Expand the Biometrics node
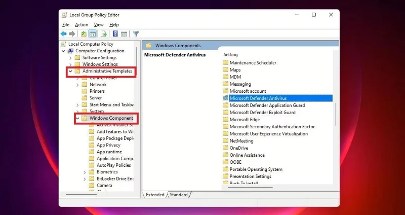Screen dimensions: 405x215 coord(85,172)
